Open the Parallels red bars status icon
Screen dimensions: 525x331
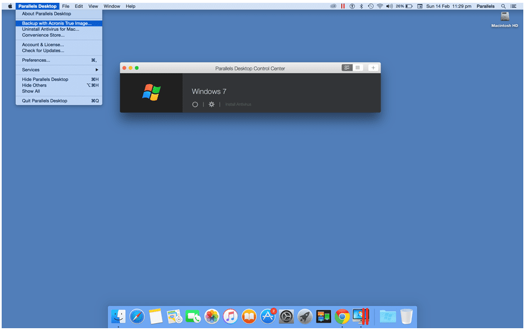tap(342, 6)
